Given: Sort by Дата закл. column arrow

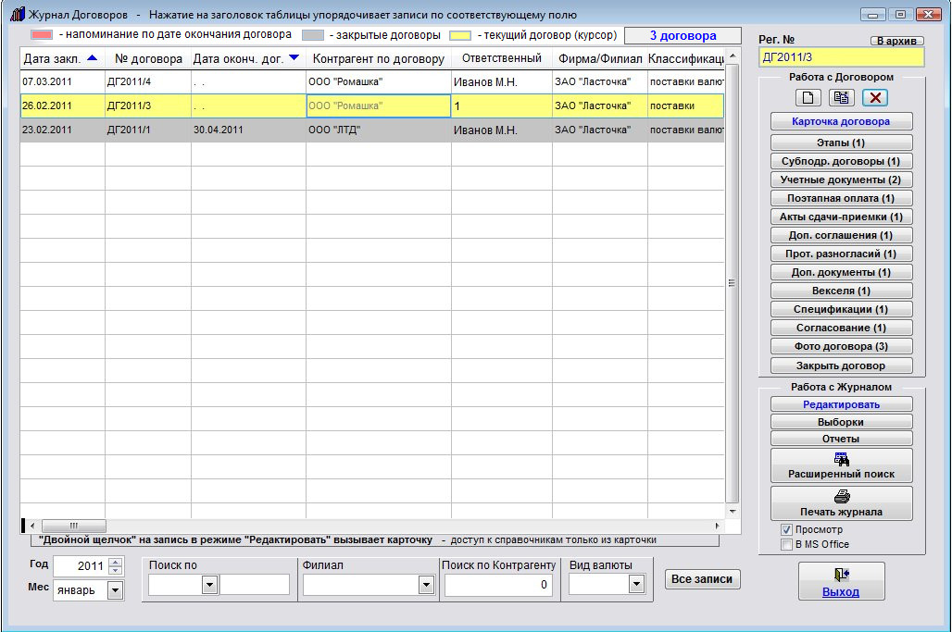Looking at the screenshot, I should [91, 57].
